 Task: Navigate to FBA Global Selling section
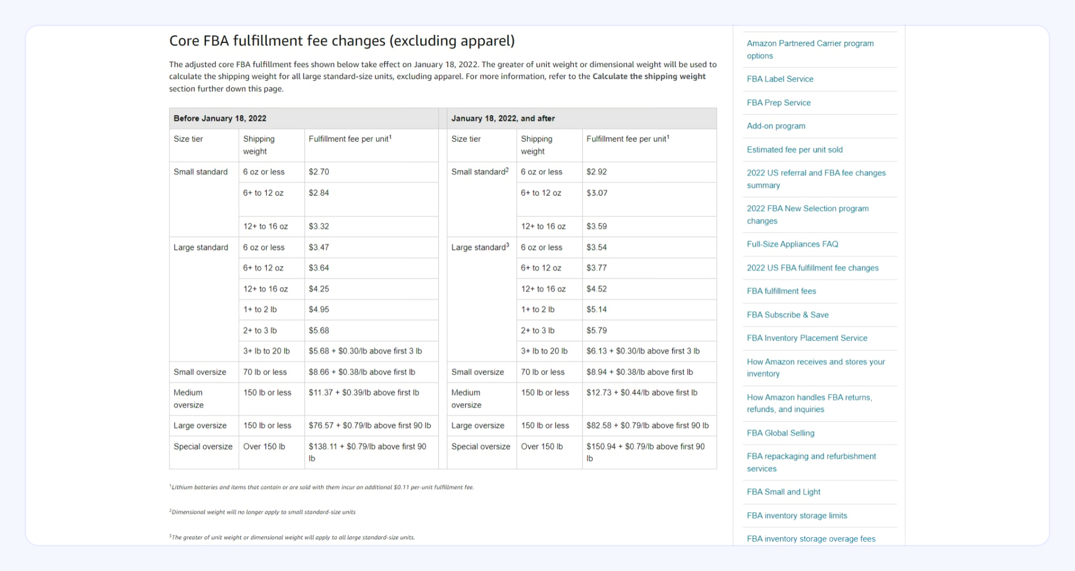[x=780, y=432]
